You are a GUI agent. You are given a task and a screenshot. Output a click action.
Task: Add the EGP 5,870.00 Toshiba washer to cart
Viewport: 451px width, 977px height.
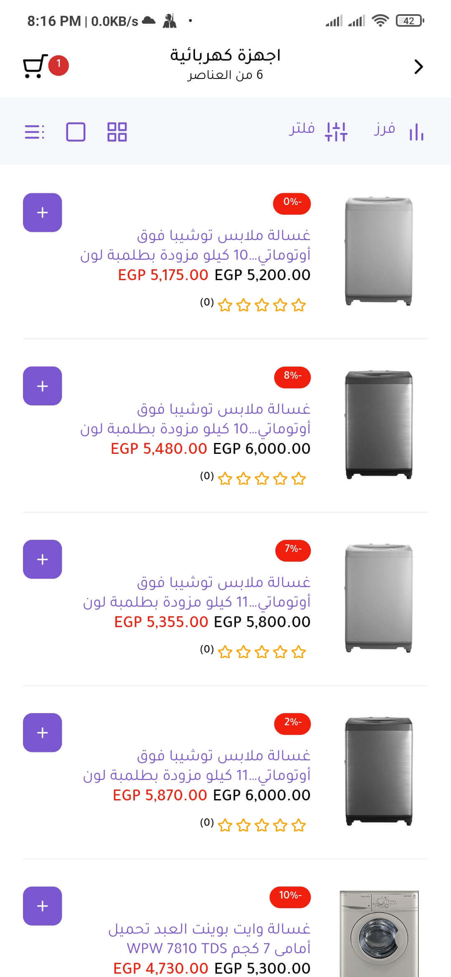pyautogui.click(x=43, y=732)
